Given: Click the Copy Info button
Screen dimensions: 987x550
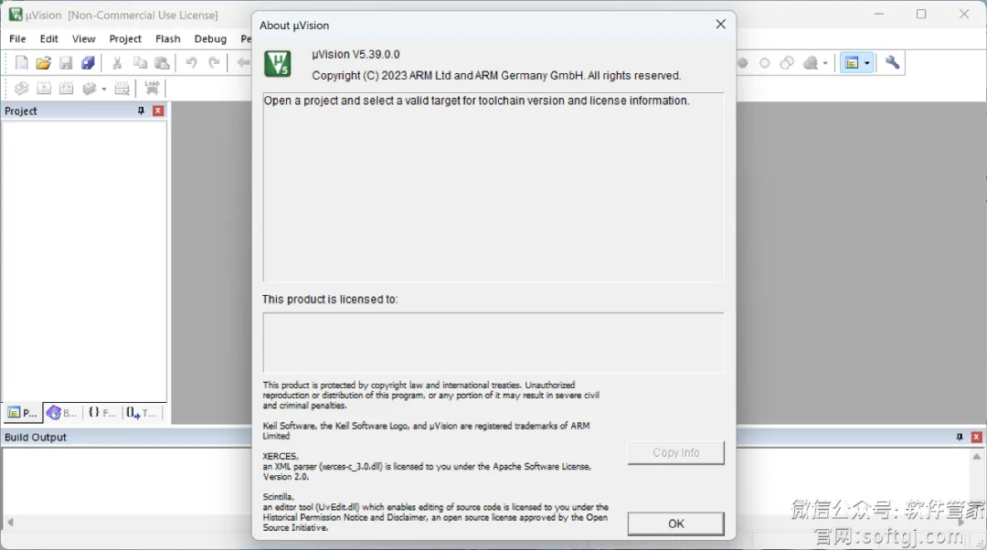Looking at the screenshot, I should (676, 452).
